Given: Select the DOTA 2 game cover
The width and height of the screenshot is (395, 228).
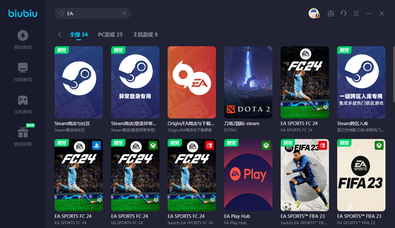Looking at the screenshot, I should [x=248, y=82].
